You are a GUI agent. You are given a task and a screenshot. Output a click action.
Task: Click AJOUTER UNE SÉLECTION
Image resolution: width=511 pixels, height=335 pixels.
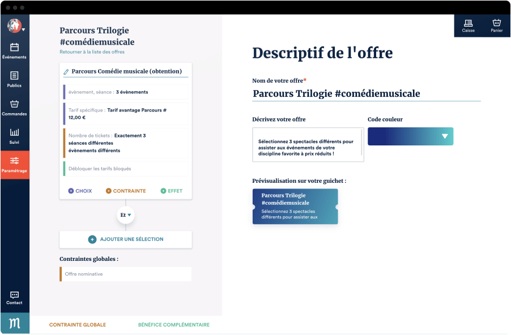[x=125, y=239]
